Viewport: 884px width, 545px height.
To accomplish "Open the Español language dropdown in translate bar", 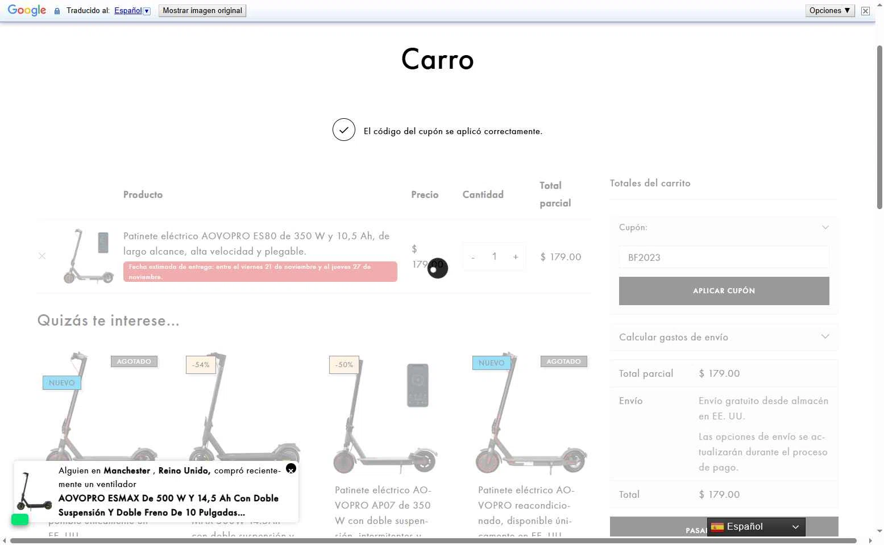I will 132,11.
